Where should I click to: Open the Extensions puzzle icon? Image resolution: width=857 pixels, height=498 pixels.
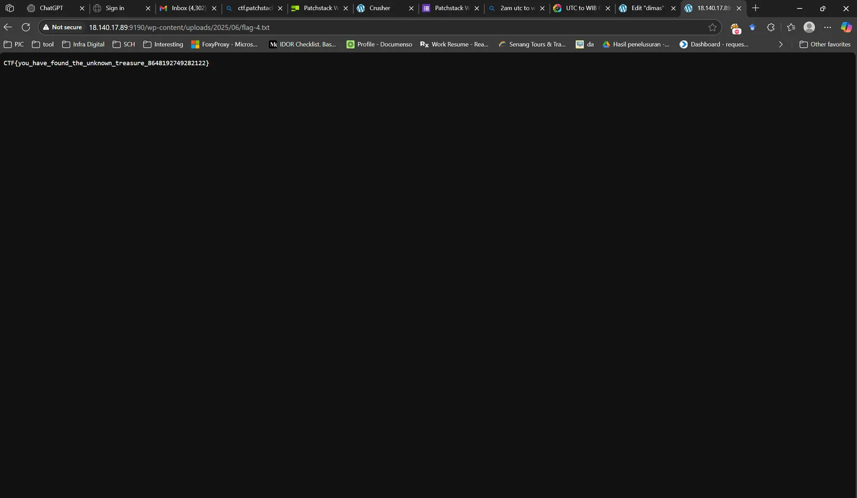tap(771, 27)
